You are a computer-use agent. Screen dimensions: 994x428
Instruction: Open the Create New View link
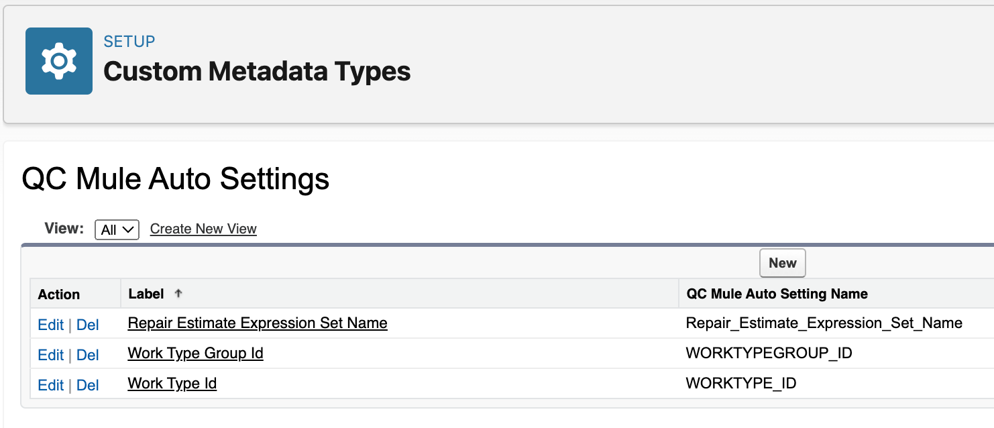[x=203, y=229]
